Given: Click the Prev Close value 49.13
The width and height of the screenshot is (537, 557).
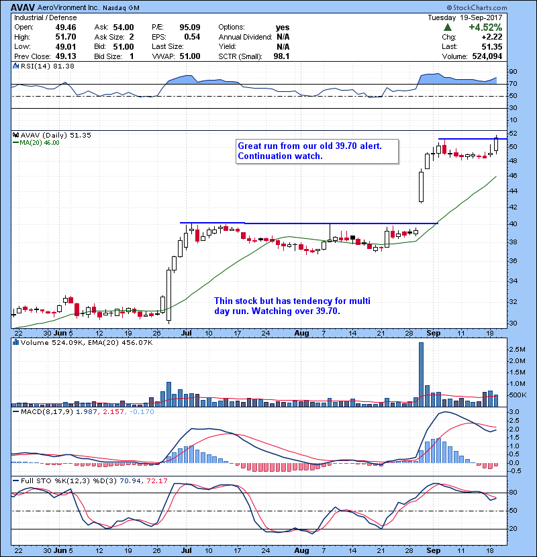Looking at the screenshot, I should pyautogui.click(x=66, y=56).
